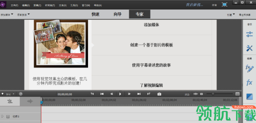Jump to the start of the timeline

click(102, 94)
